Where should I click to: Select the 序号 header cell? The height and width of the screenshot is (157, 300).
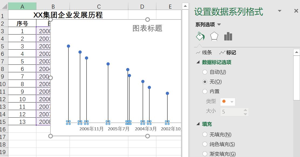tap(22, 23)
